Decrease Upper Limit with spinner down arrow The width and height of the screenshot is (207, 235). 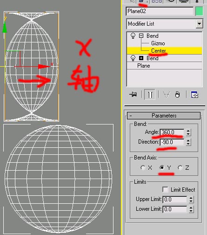click(x=191, y=201)
